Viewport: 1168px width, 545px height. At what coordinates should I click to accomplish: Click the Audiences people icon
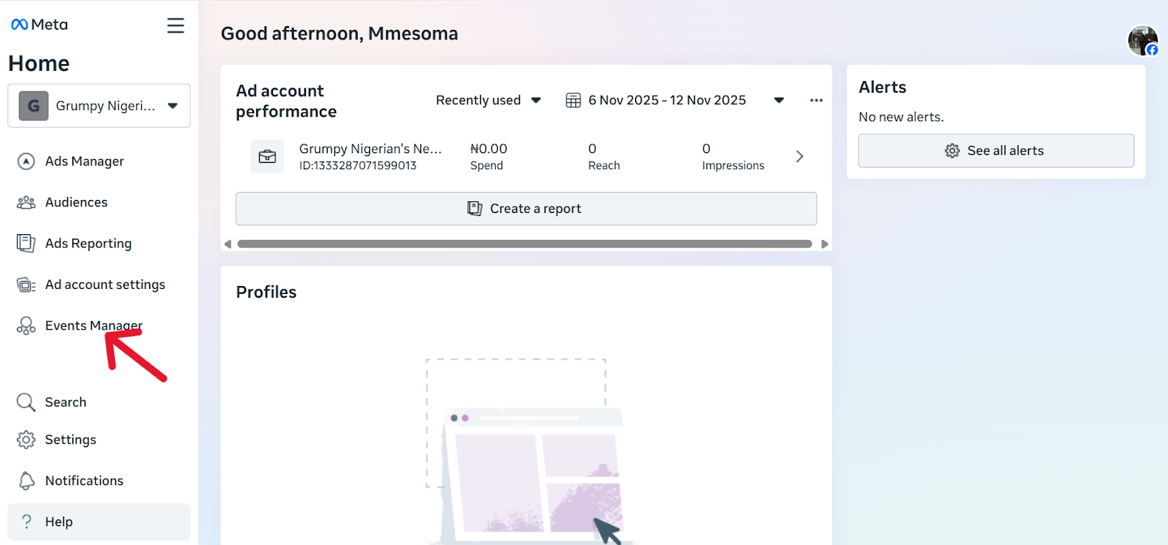(x=26, y=203)
